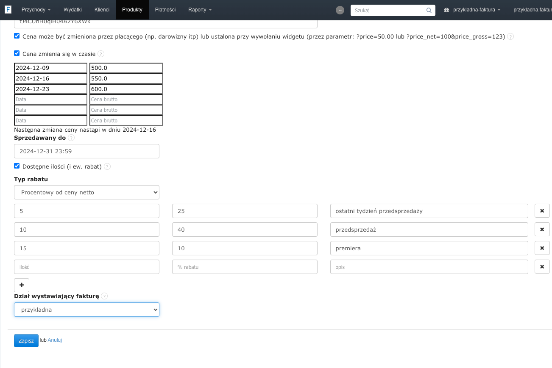Image resolution: width=552 pixels, height=368 pixels.
Task: Open help icon for price changeable option
Action: click(x=510, y=37)
